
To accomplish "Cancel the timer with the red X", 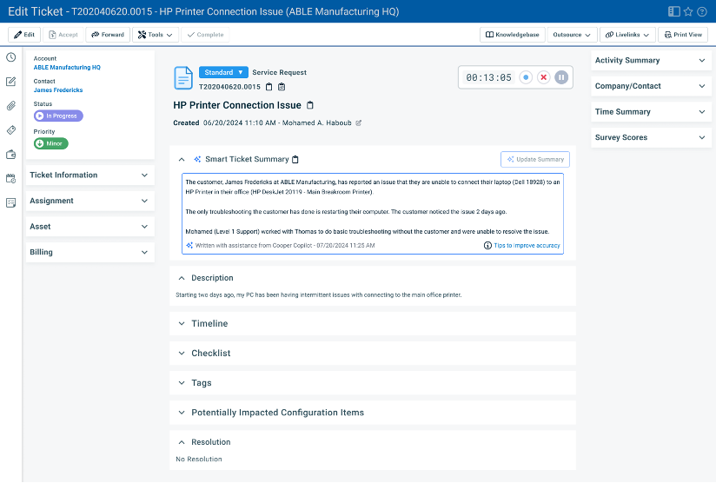I will (x=543, y=77).
